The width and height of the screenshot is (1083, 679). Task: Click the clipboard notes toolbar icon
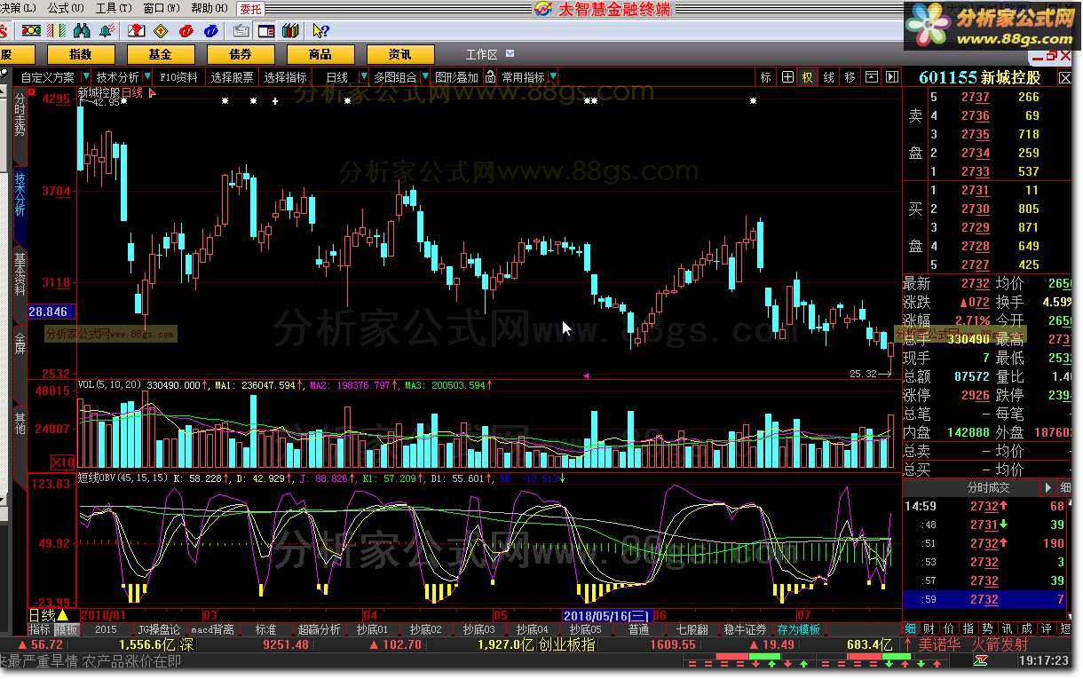(240, 31)
